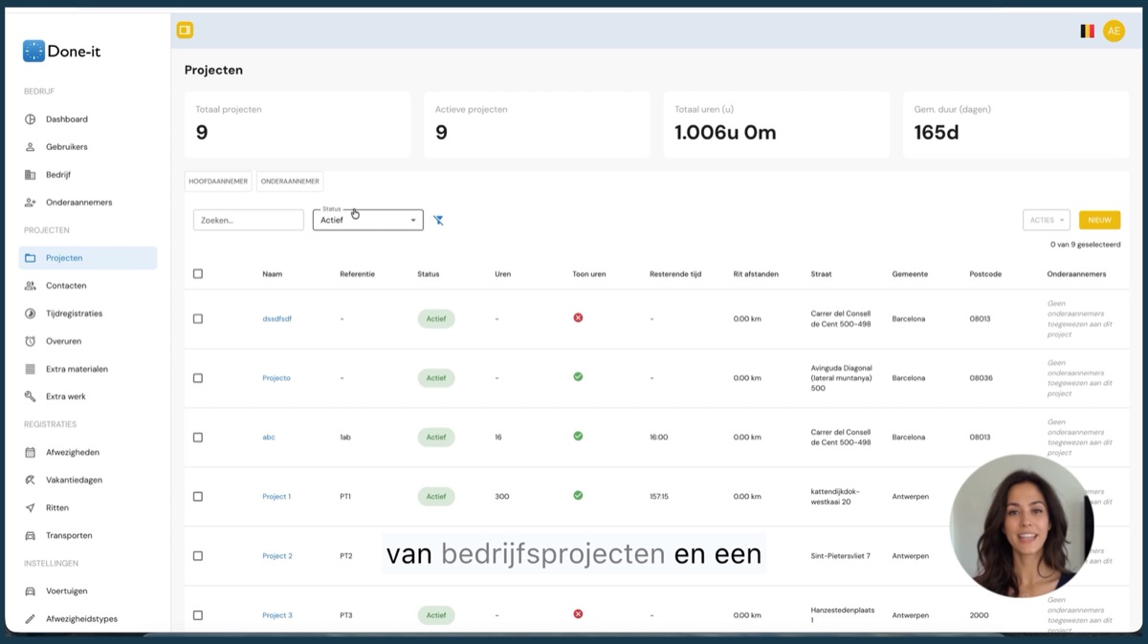Sort by Naam column header

pyautogui.click(x=273, y=274)
